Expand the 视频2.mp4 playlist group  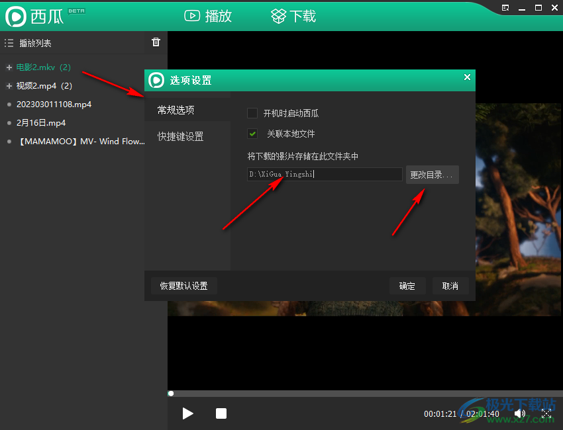[x=9, y=86]
